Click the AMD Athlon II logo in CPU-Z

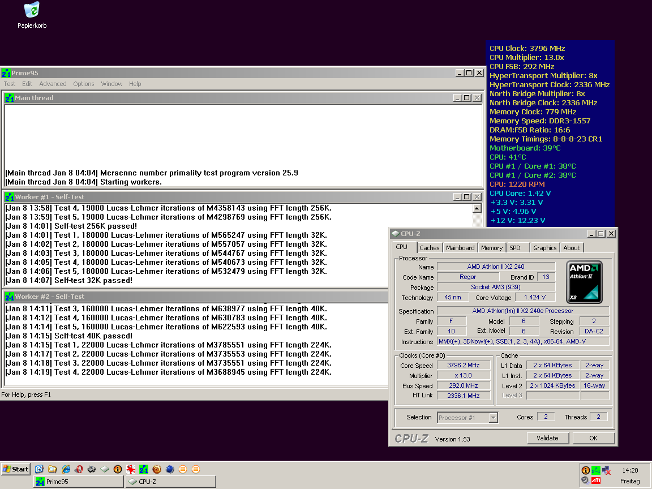[x=584, y=282]
